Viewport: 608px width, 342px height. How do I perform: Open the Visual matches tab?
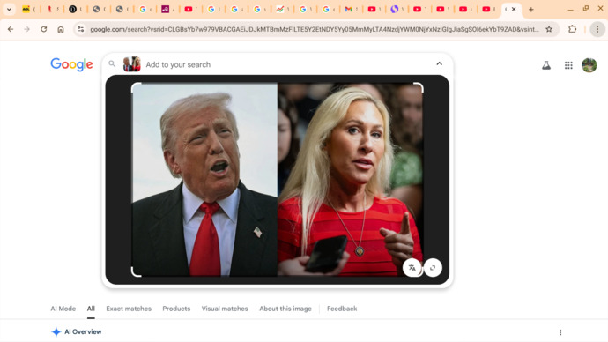point(225,309)
